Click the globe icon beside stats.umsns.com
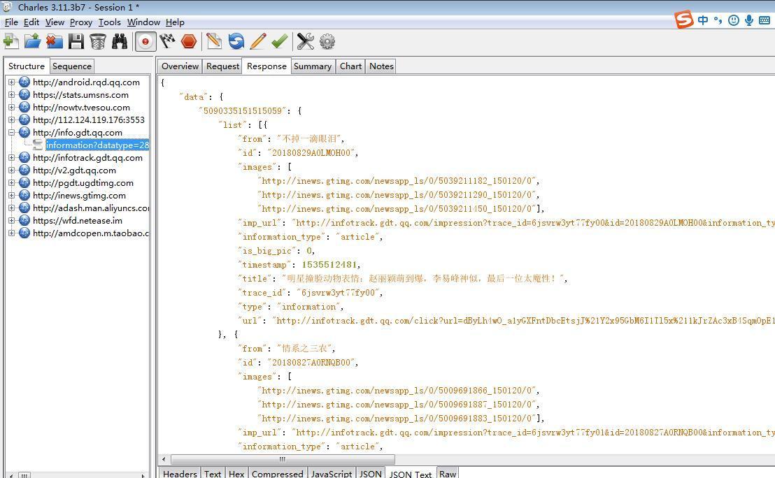Screen dimensions: 775x478 pyautogui.click(x=24, y=95)
